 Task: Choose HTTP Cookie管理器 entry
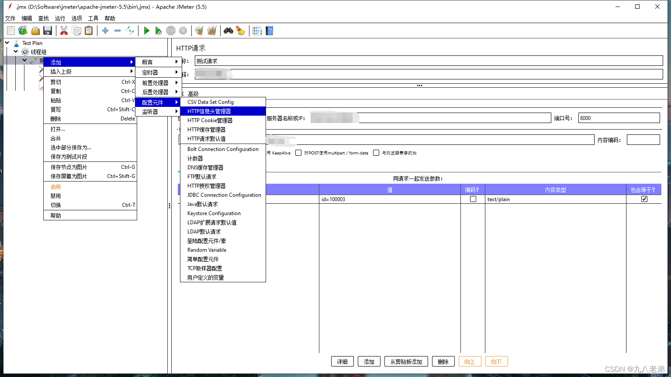click(223, 120)
